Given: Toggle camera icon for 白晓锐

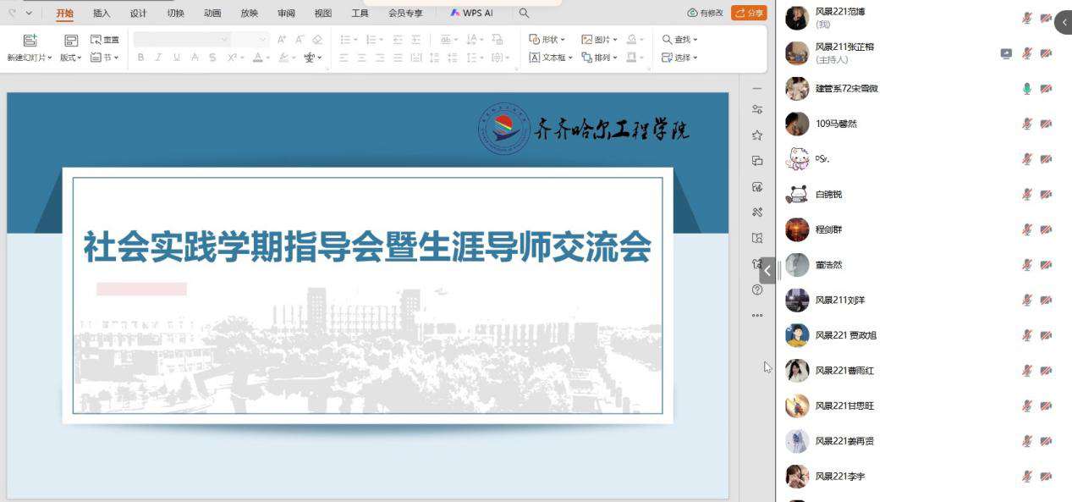Looking at the screenshot, I should click(1046, 195).
